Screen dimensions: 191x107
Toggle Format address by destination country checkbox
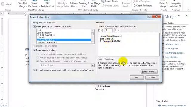(x=34, y=70)
